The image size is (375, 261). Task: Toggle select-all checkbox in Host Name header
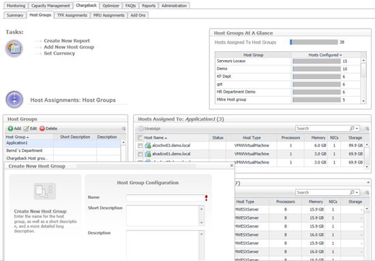click(x=140, y=138)
